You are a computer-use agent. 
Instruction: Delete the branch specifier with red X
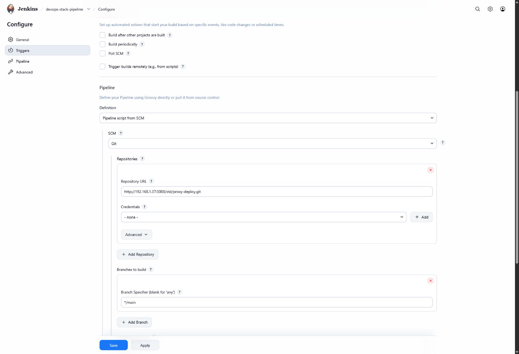coord(431,280)
